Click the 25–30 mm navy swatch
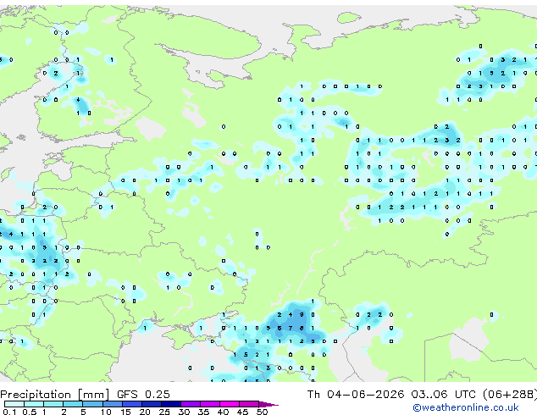This screenshot has width=537, height=415. pyautogui.click(x=171, y=404)
